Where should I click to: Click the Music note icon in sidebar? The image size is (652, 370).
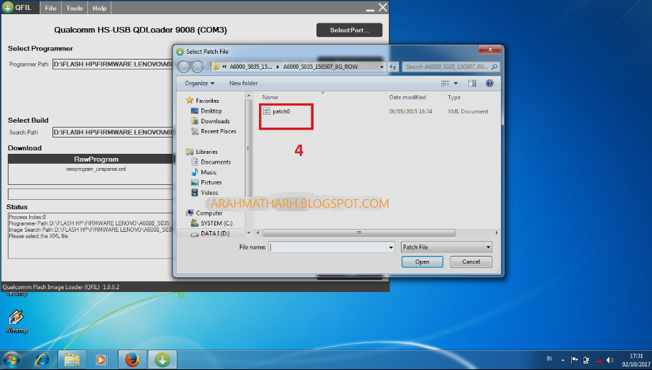point(194,172)
